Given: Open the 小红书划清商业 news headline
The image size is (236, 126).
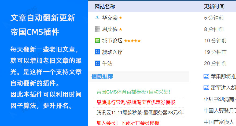Looking at the screenshot, I should pos(220,99).
